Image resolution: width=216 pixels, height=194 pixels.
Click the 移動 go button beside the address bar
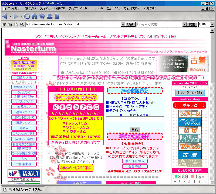(130, 25)
